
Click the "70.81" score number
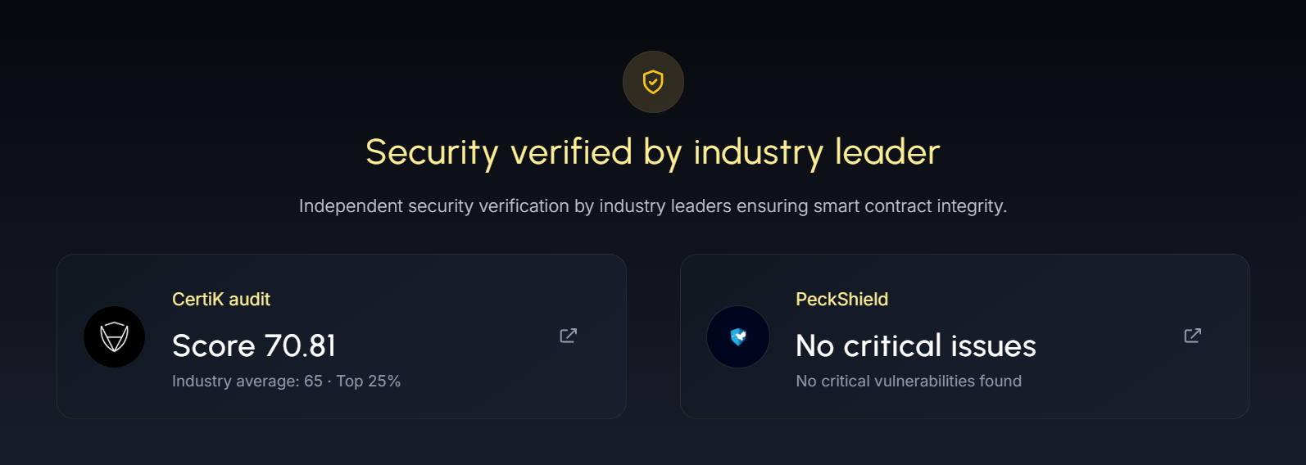[300, 345]
